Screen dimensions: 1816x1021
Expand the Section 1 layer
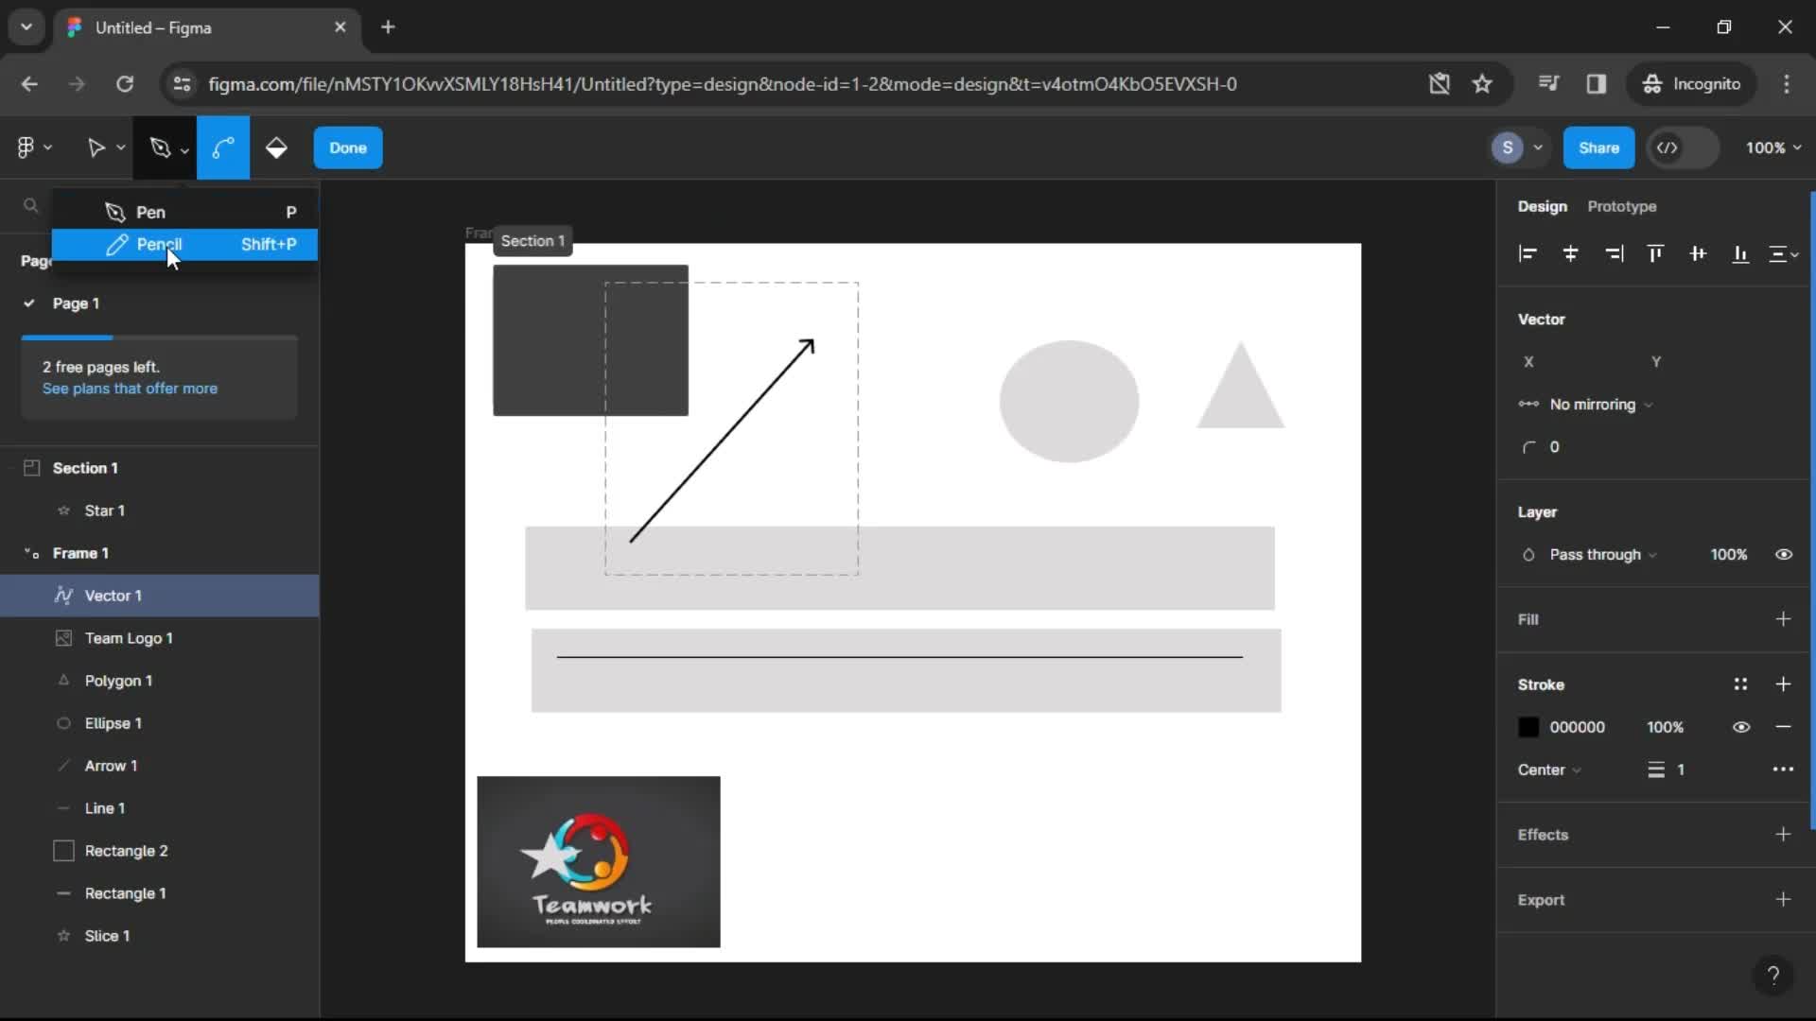coord(10,468)
